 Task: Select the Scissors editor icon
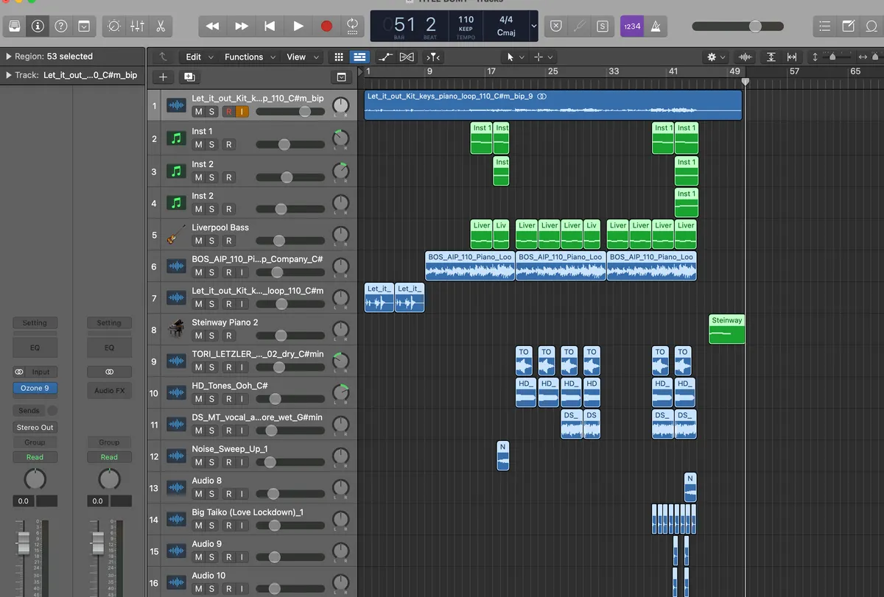(x=160, y=27)
